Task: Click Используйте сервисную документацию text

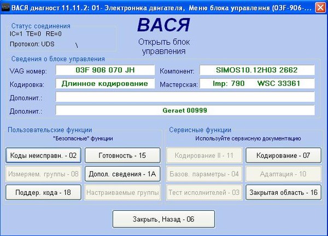Action: point(248,139)
